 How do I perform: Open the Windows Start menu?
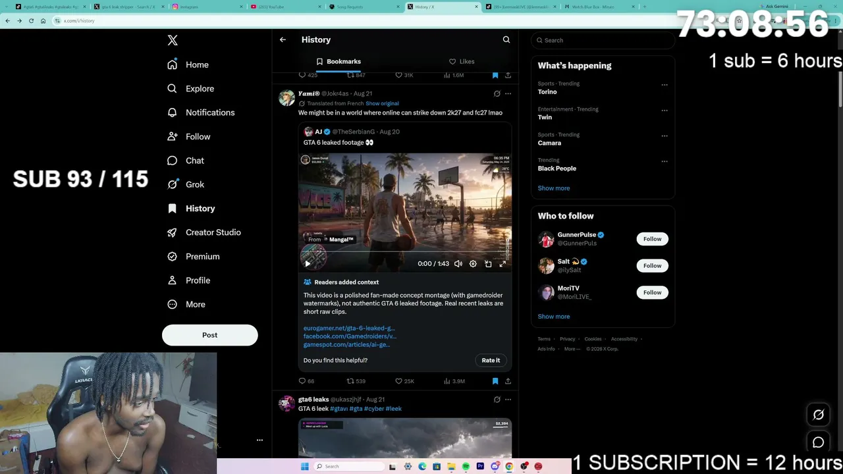(x=304, y=467)
